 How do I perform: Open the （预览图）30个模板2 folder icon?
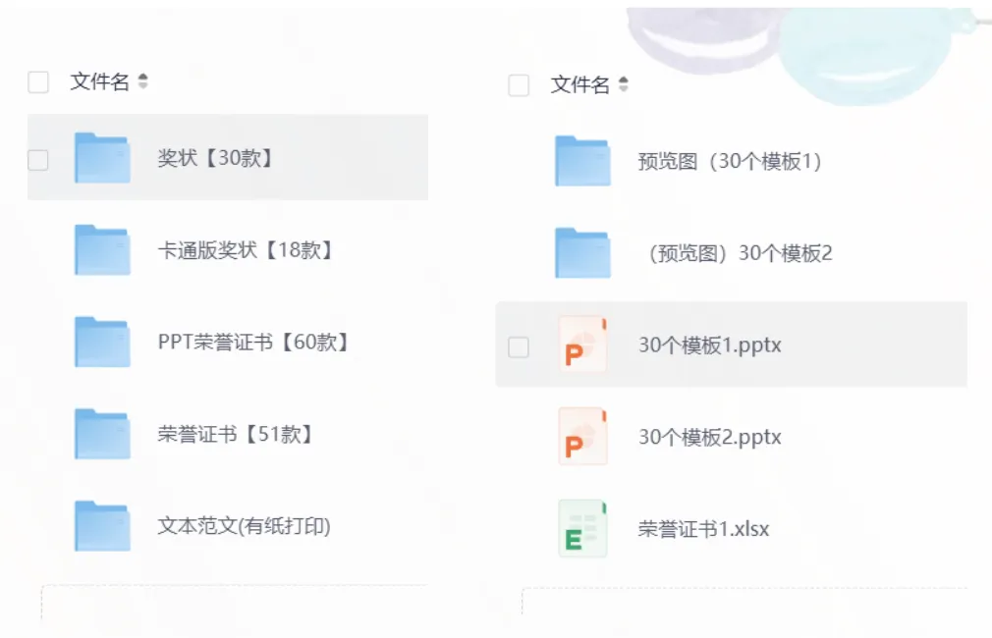tap(582, 253)
